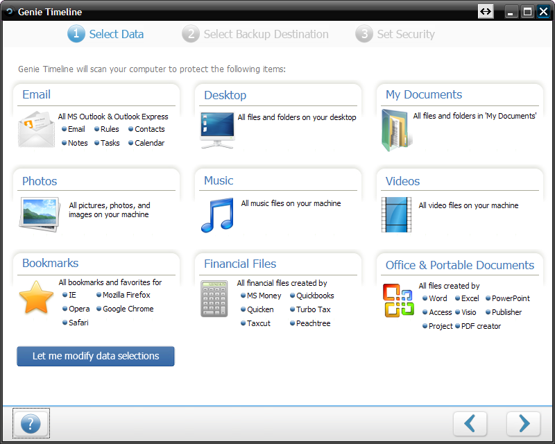This screenshot has width=555, height=444.
Task: Click the Excel office entry
Action: (x=467, y=298)
